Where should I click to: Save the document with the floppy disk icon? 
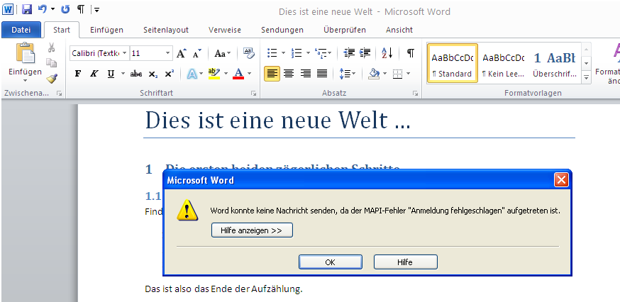(27, 9)
